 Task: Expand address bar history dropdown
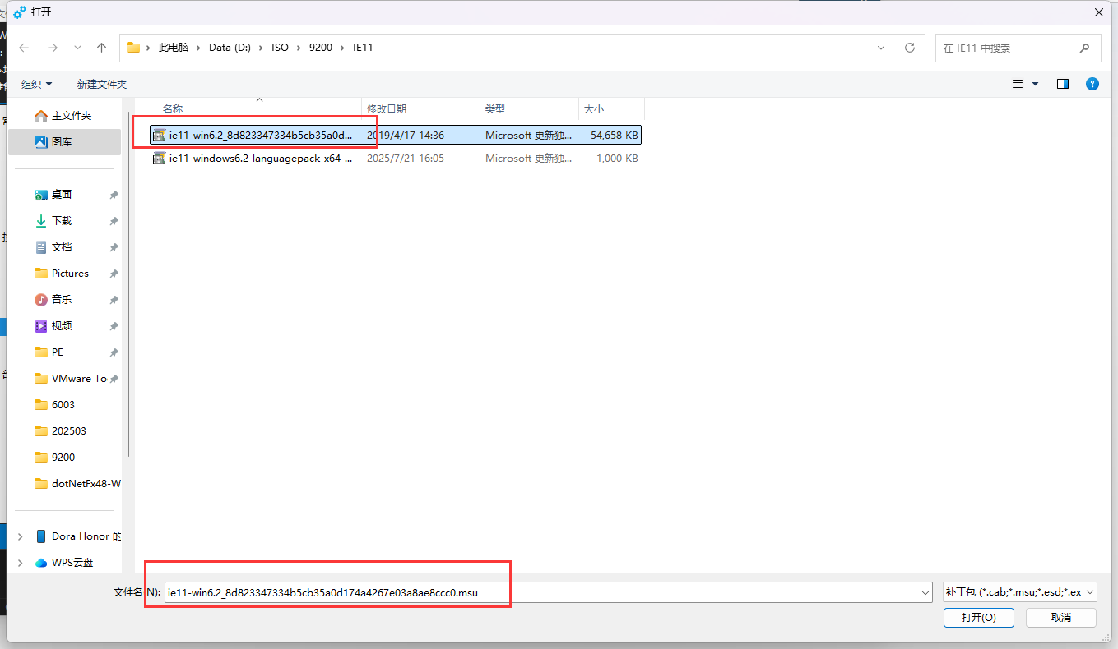tap(881, 48)
